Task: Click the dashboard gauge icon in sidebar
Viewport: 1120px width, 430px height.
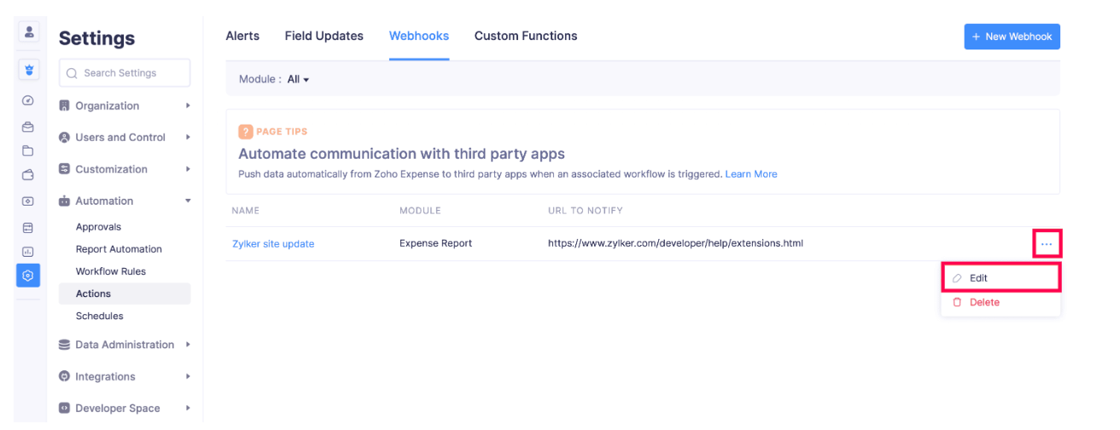Action: 28,100
